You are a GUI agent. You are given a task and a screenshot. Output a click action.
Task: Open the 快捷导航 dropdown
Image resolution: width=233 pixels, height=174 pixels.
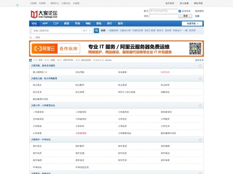(x=192, y=24)
